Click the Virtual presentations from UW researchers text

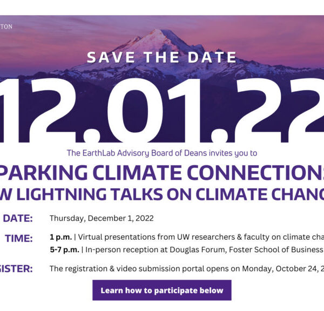135,238
